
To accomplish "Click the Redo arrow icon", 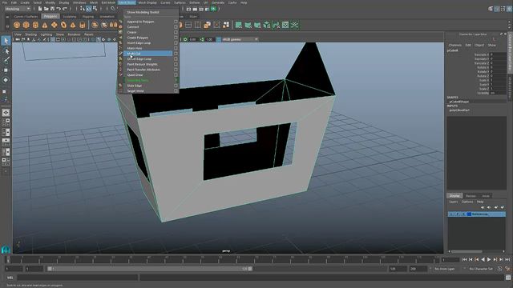I will point(65,9).
